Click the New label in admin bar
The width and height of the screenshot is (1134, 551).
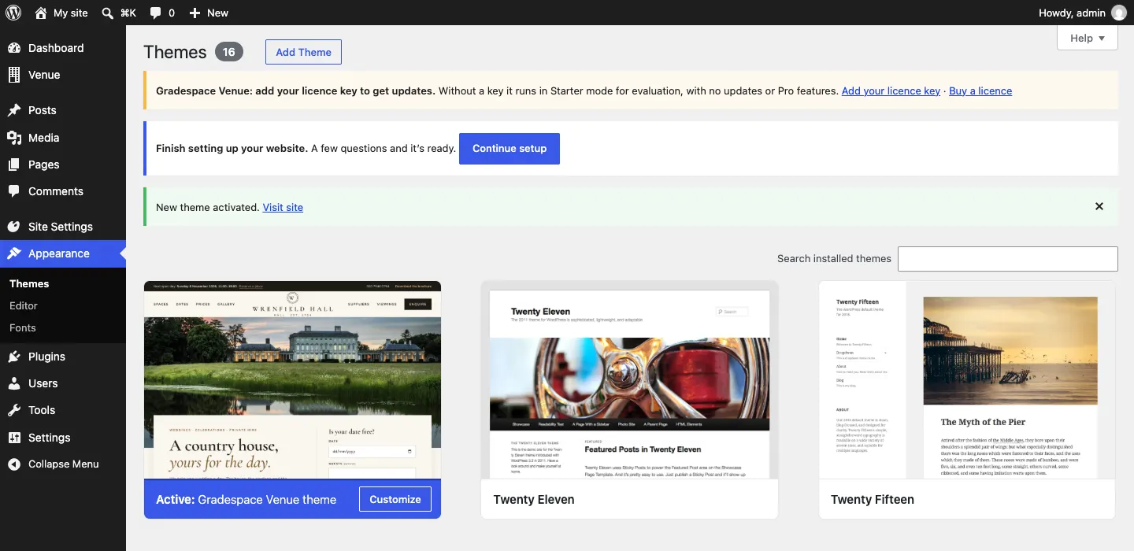coord(217,13)
